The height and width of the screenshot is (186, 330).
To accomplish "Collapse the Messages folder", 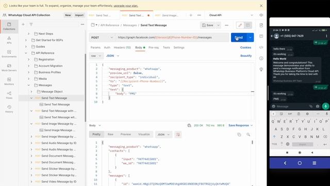I will coord(29,85).
